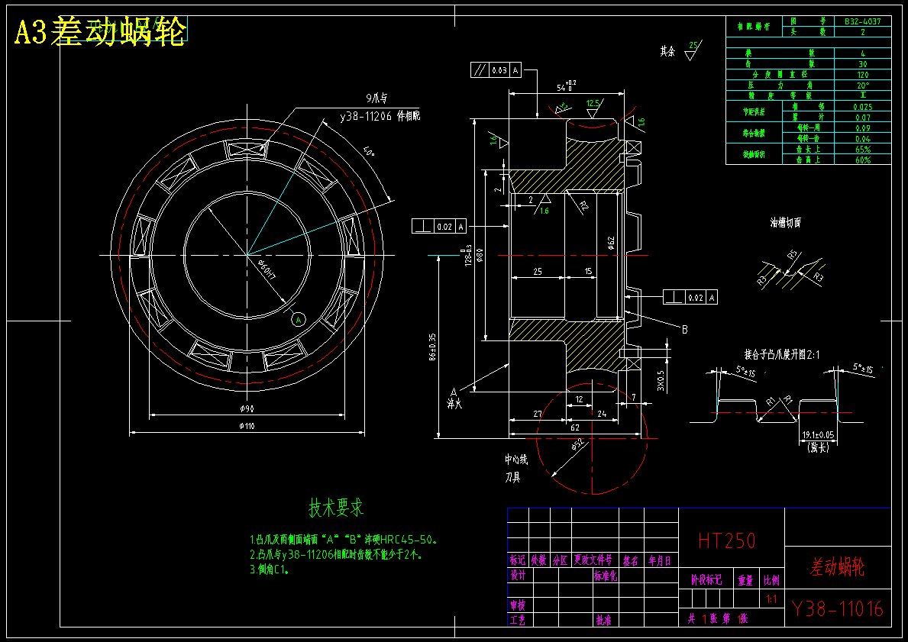
Task: Click the '设计' row label
Action: tap(518, 576)
